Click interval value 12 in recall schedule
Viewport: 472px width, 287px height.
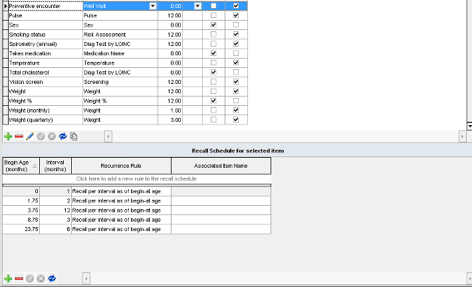(x=55, y=210)
